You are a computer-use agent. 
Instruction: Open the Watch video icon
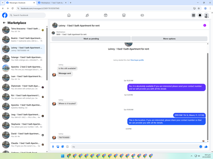click(106, 15)
